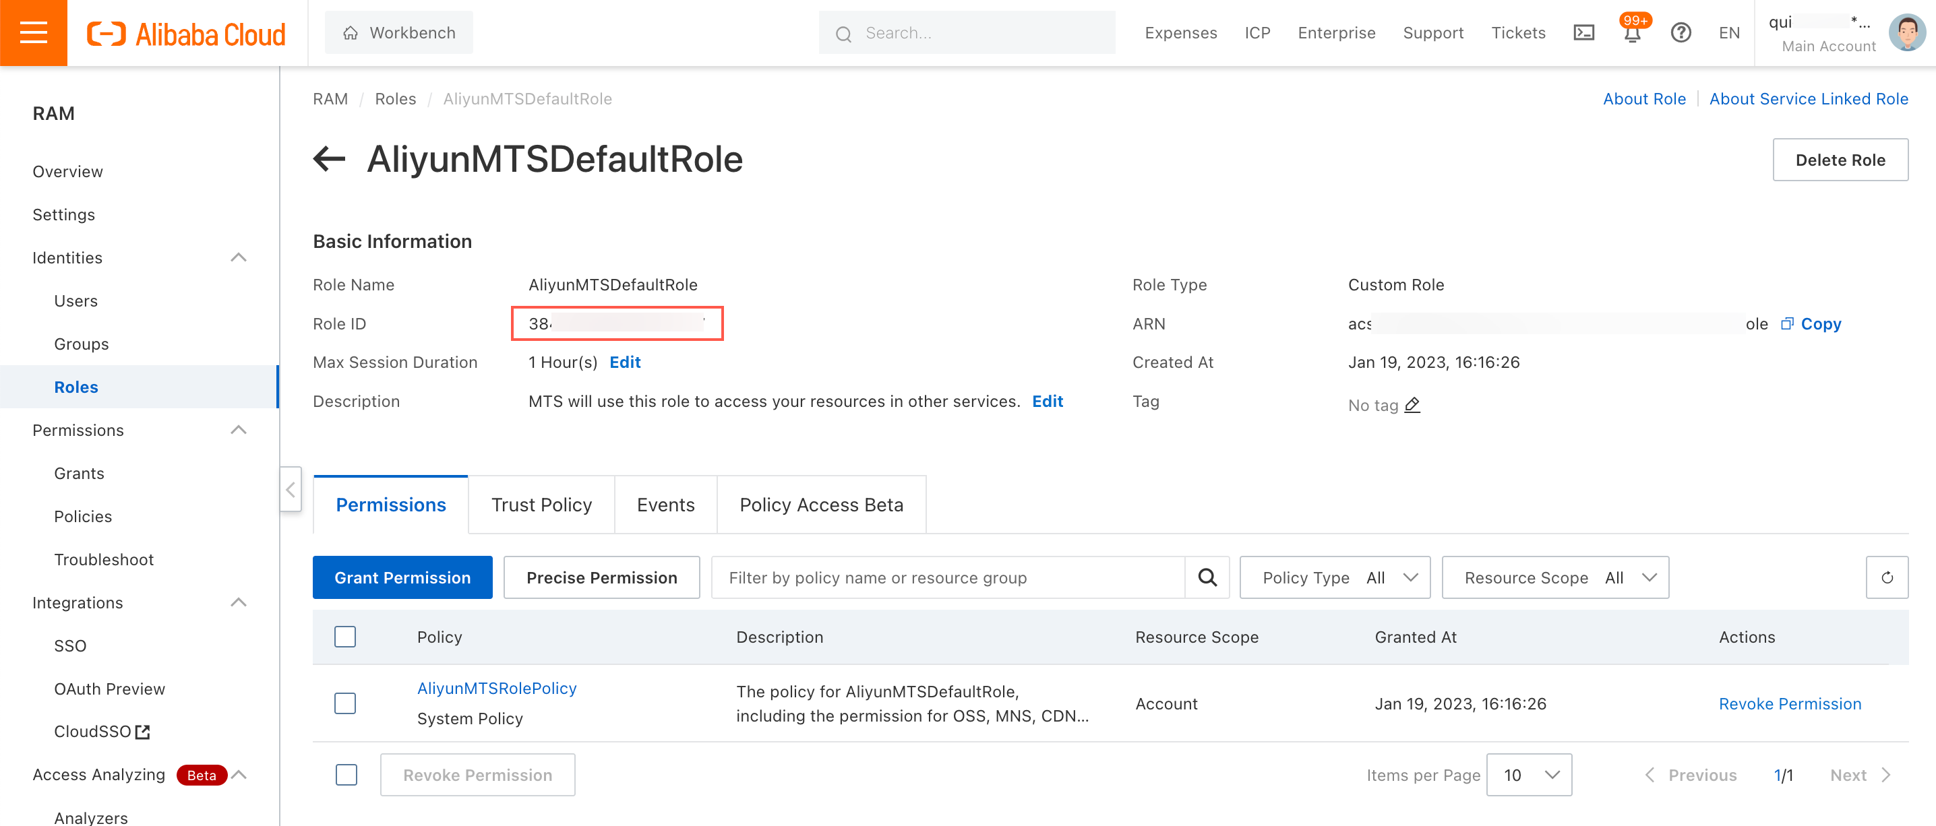The width and height of the screenshot is (1936, 826).
Task: Open the Workbench button
Action: point(399,33)
